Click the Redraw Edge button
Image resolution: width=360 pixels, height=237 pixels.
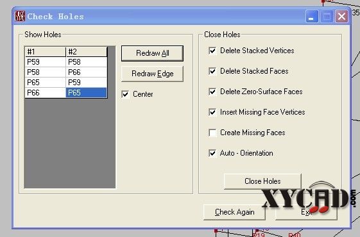(x=153, y=74)
